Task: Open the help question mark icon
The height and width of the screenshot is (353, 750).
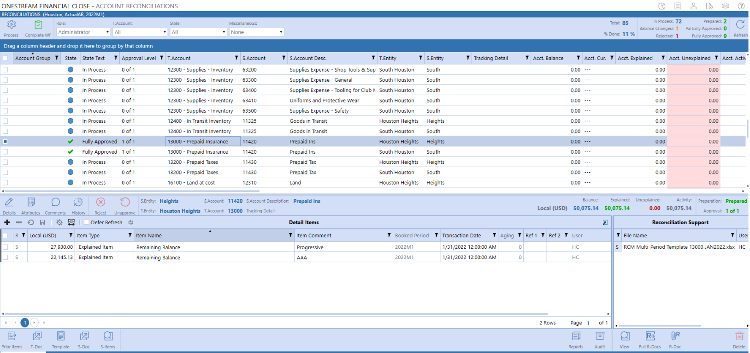Action: point(741,6)
